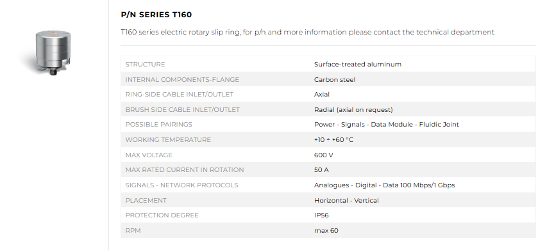Click the +10 ÷ +60 °C value
547x250 pixels.
coord(333,140)
